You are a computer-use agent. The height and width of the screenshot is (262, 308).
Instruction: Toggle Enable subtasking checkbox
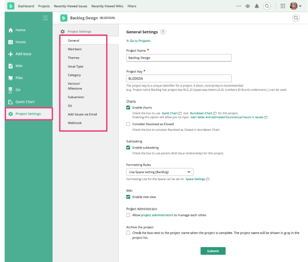click(x=128, y=148)
